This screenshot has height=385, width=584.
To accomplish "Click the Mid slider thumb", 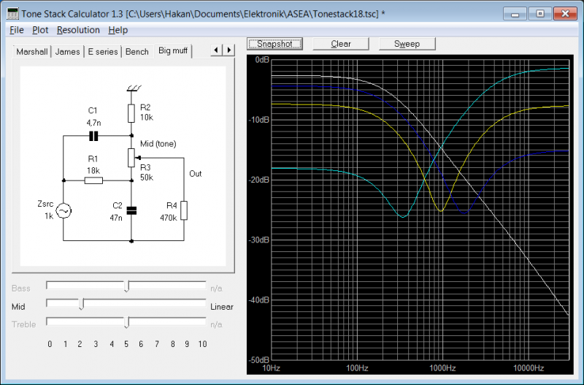I will pyautogui.click(x=81, y=304).
